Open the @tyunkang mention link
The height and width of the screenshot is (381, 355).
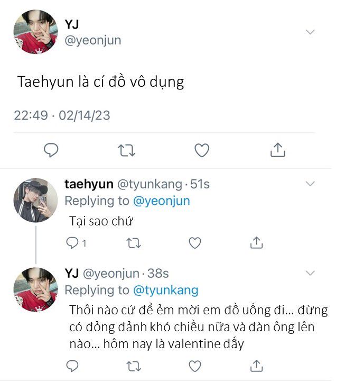click(165, 290)
